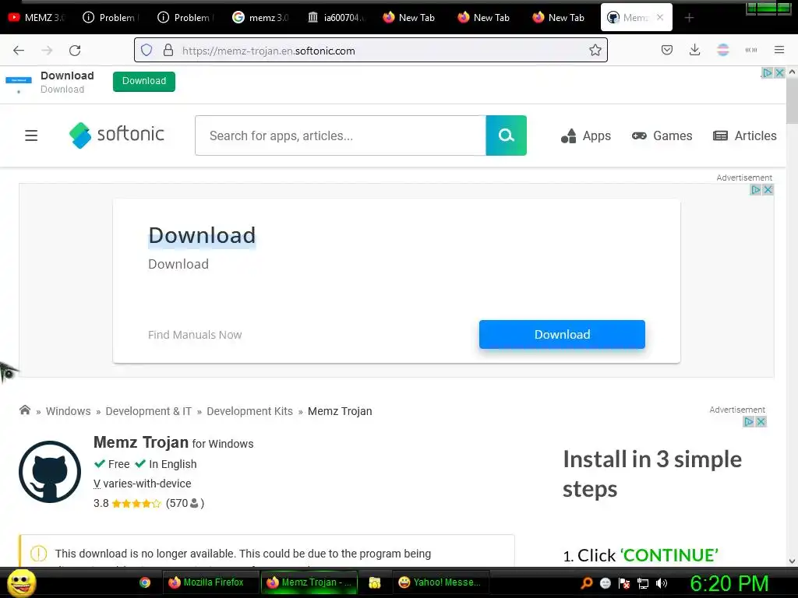Open the Development Kits breadcrumb
This screenshot has height=598, width=798.
[250, 411]
